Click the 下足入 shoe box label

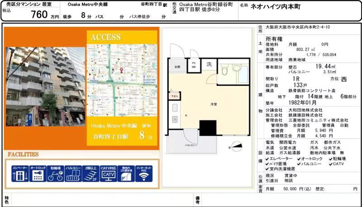click(x=174, y=96)
